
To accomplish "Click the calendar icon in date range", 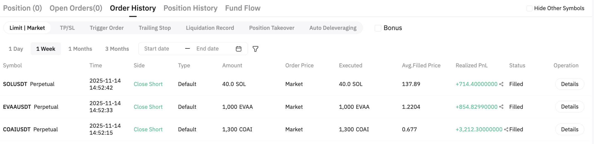I will click(238, 49).
